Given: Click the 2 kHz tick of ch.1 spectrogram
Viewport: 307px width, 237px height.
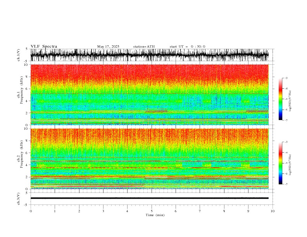Looking at the screenshot, I should pyautogui.click(x=27, y=113).
